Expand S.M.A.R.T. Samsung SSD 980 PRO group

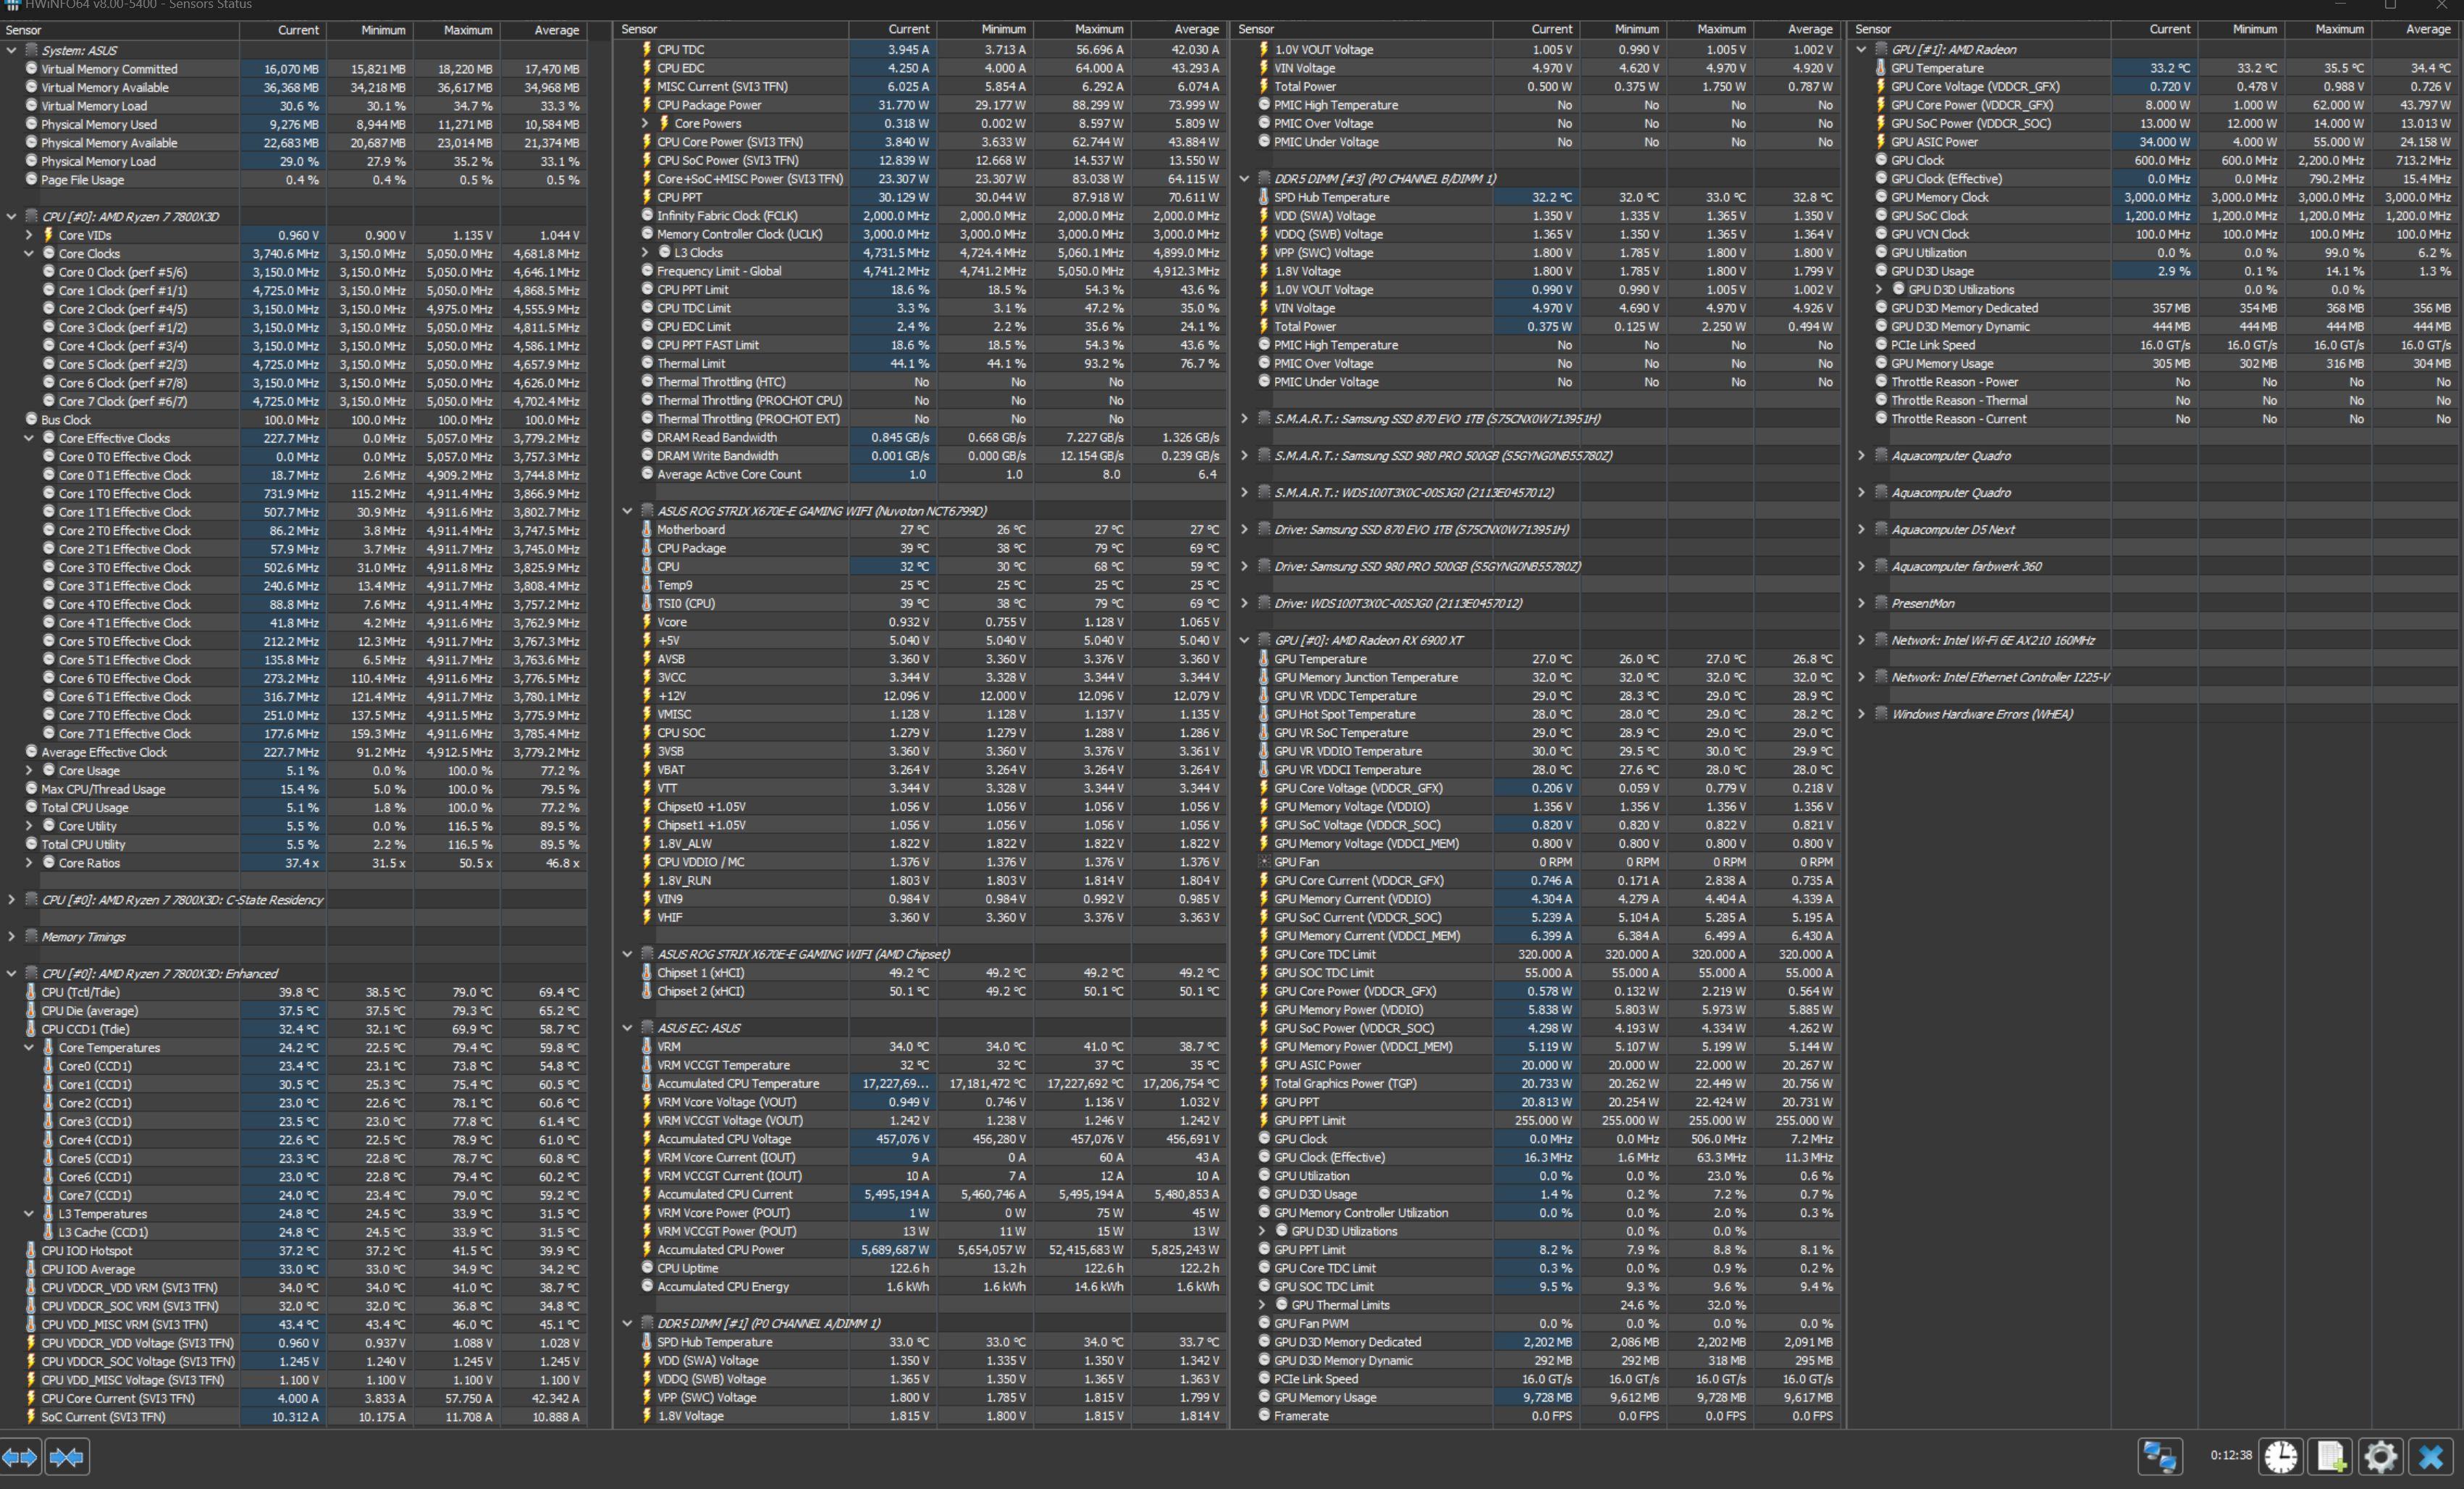click(x=1245, y=456)
